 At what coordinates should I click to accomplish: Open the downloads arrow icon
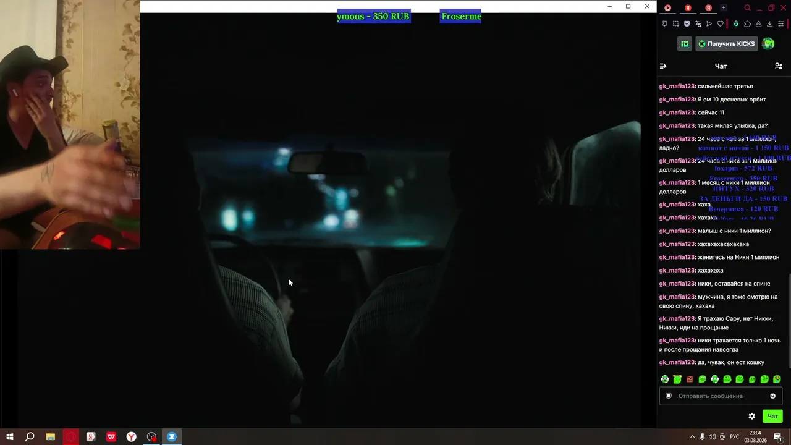click(x=769, y=24)
